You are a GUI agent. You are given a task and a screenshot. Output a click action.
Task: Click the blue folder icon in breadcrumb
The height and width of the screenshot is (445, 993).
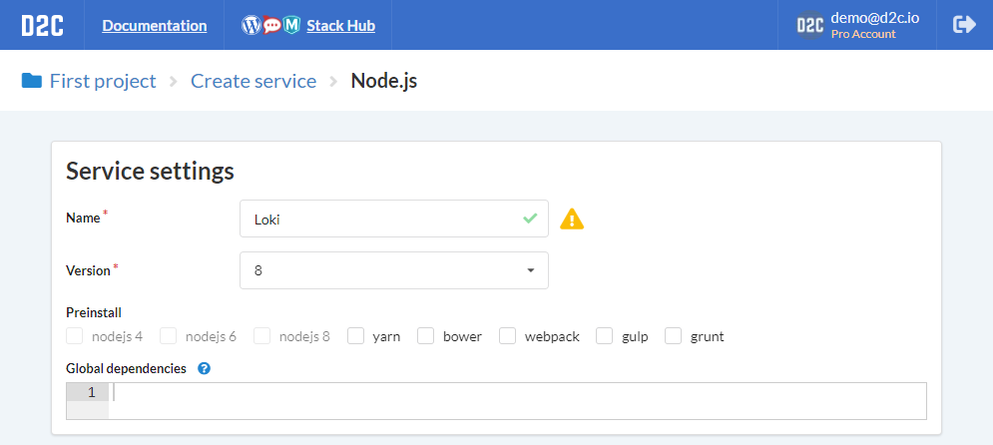click(x=32, y=81)
